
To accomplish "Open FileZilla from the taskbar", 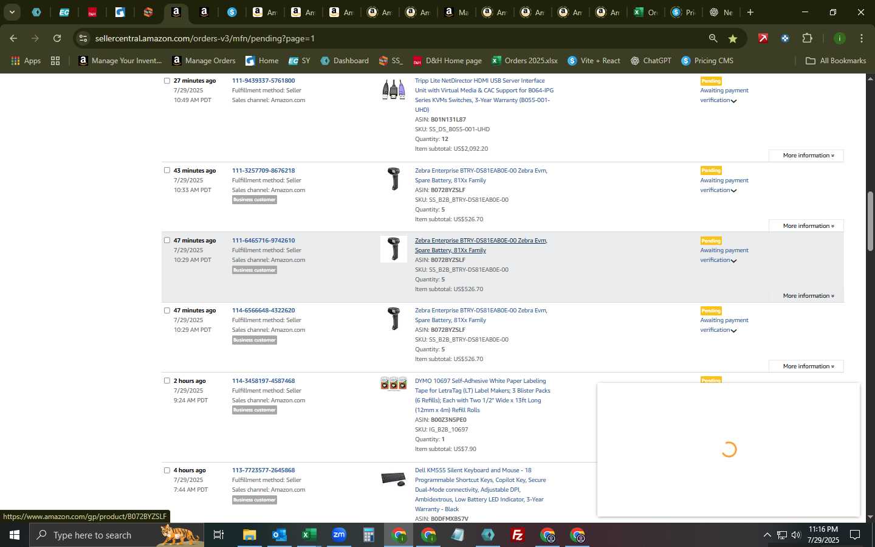I will point(518,535).
